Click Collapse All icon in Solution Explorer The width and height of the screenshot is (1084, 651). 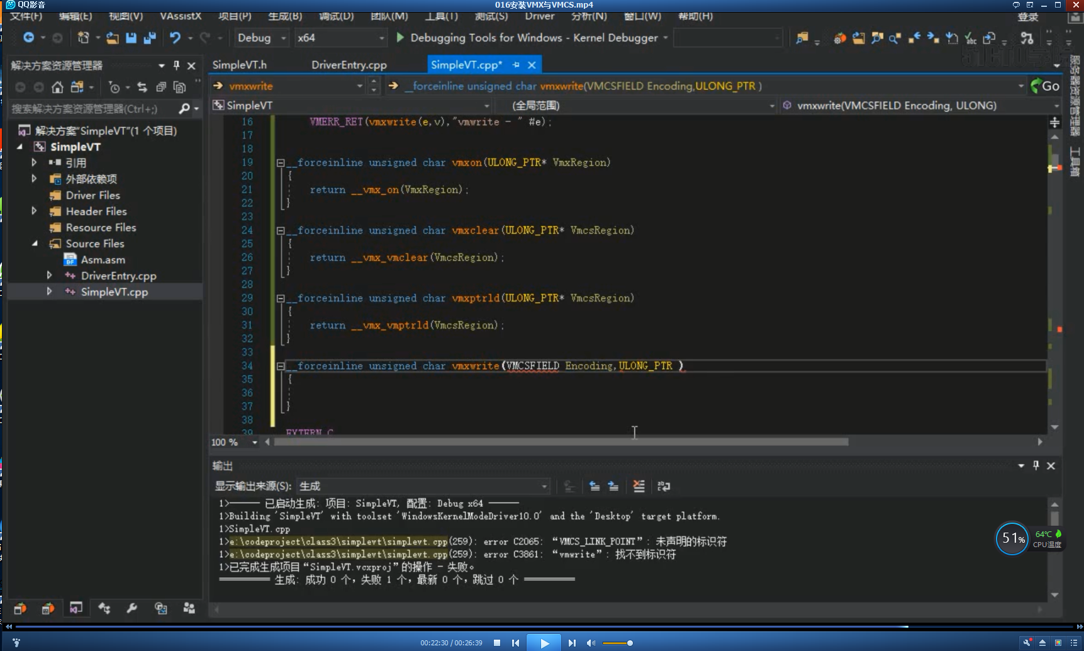(x=161, y=87)
